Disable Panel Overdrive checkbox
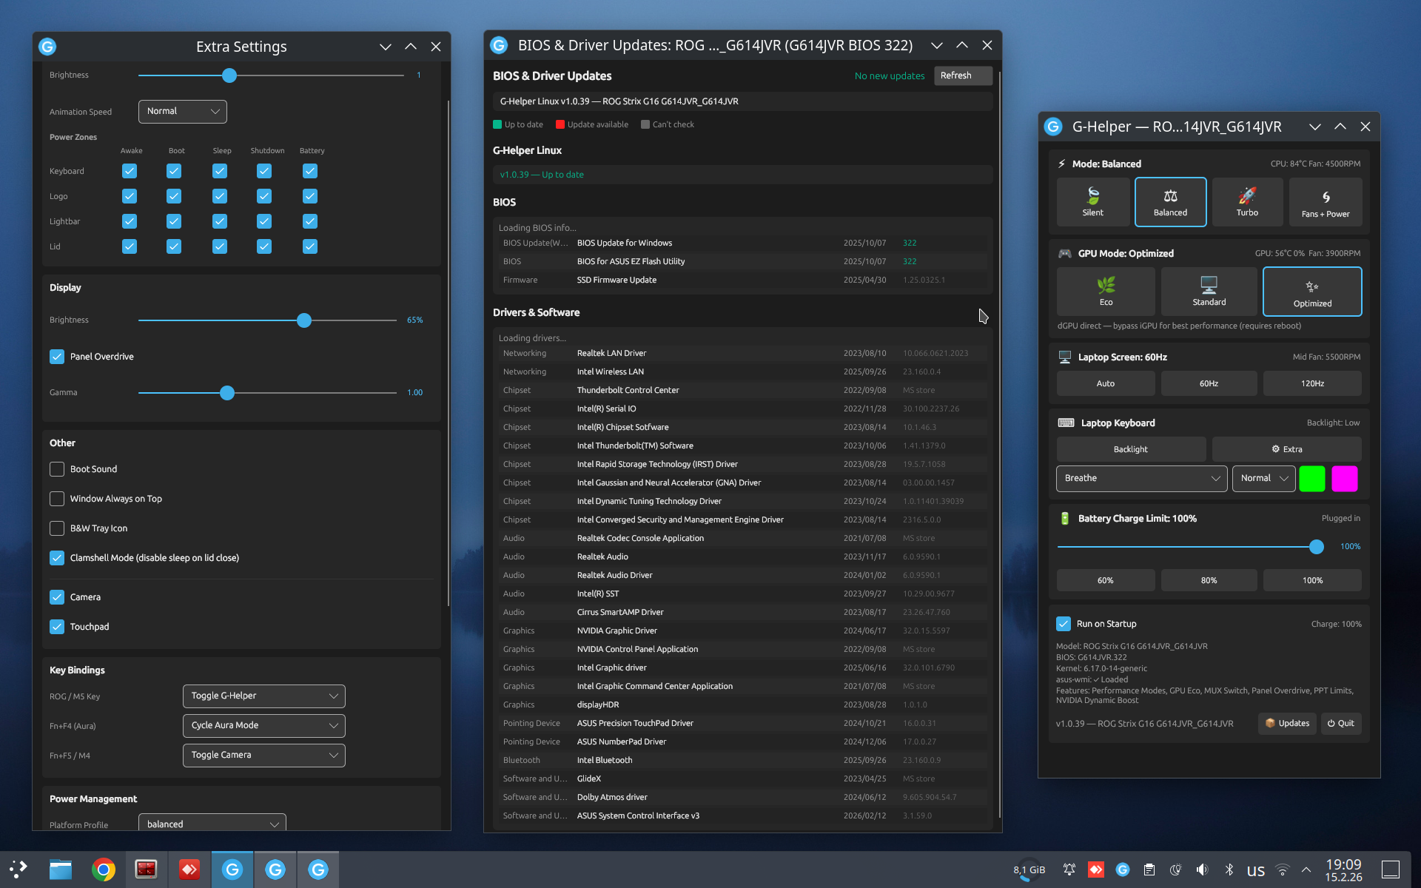The image size is (1421, 888). click(x=57, y=357)
